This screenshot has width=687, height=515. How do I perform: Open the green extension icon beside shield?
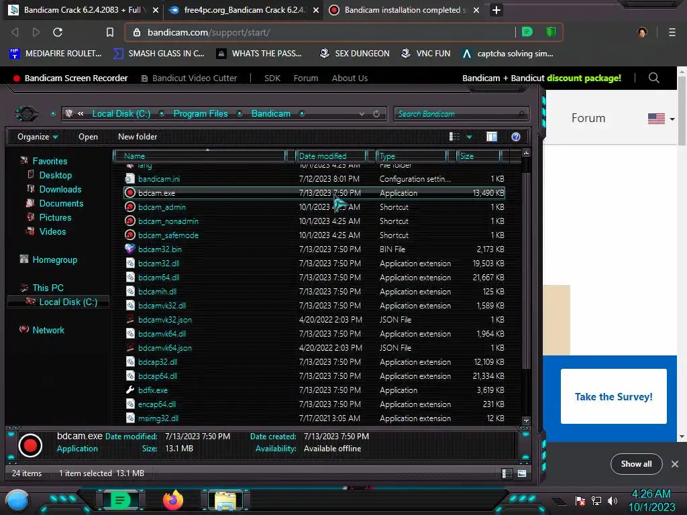(527, 32)
